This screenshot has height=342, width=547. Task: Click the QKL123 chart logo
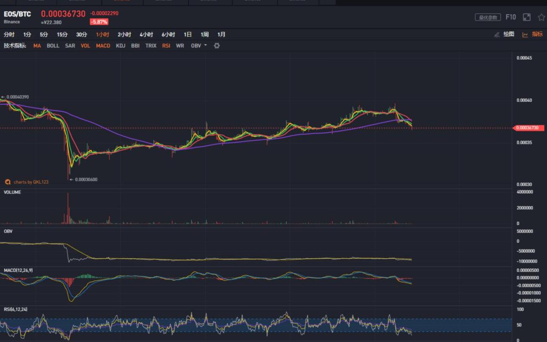pos(8,182)
